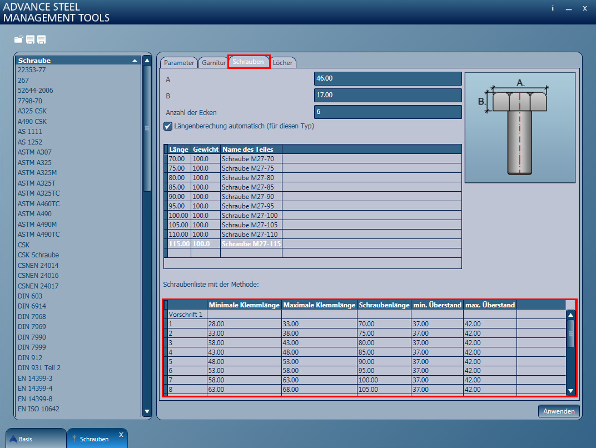
Task: Select row Schraube M27-100 in parts table
Action: pos(314,216)
